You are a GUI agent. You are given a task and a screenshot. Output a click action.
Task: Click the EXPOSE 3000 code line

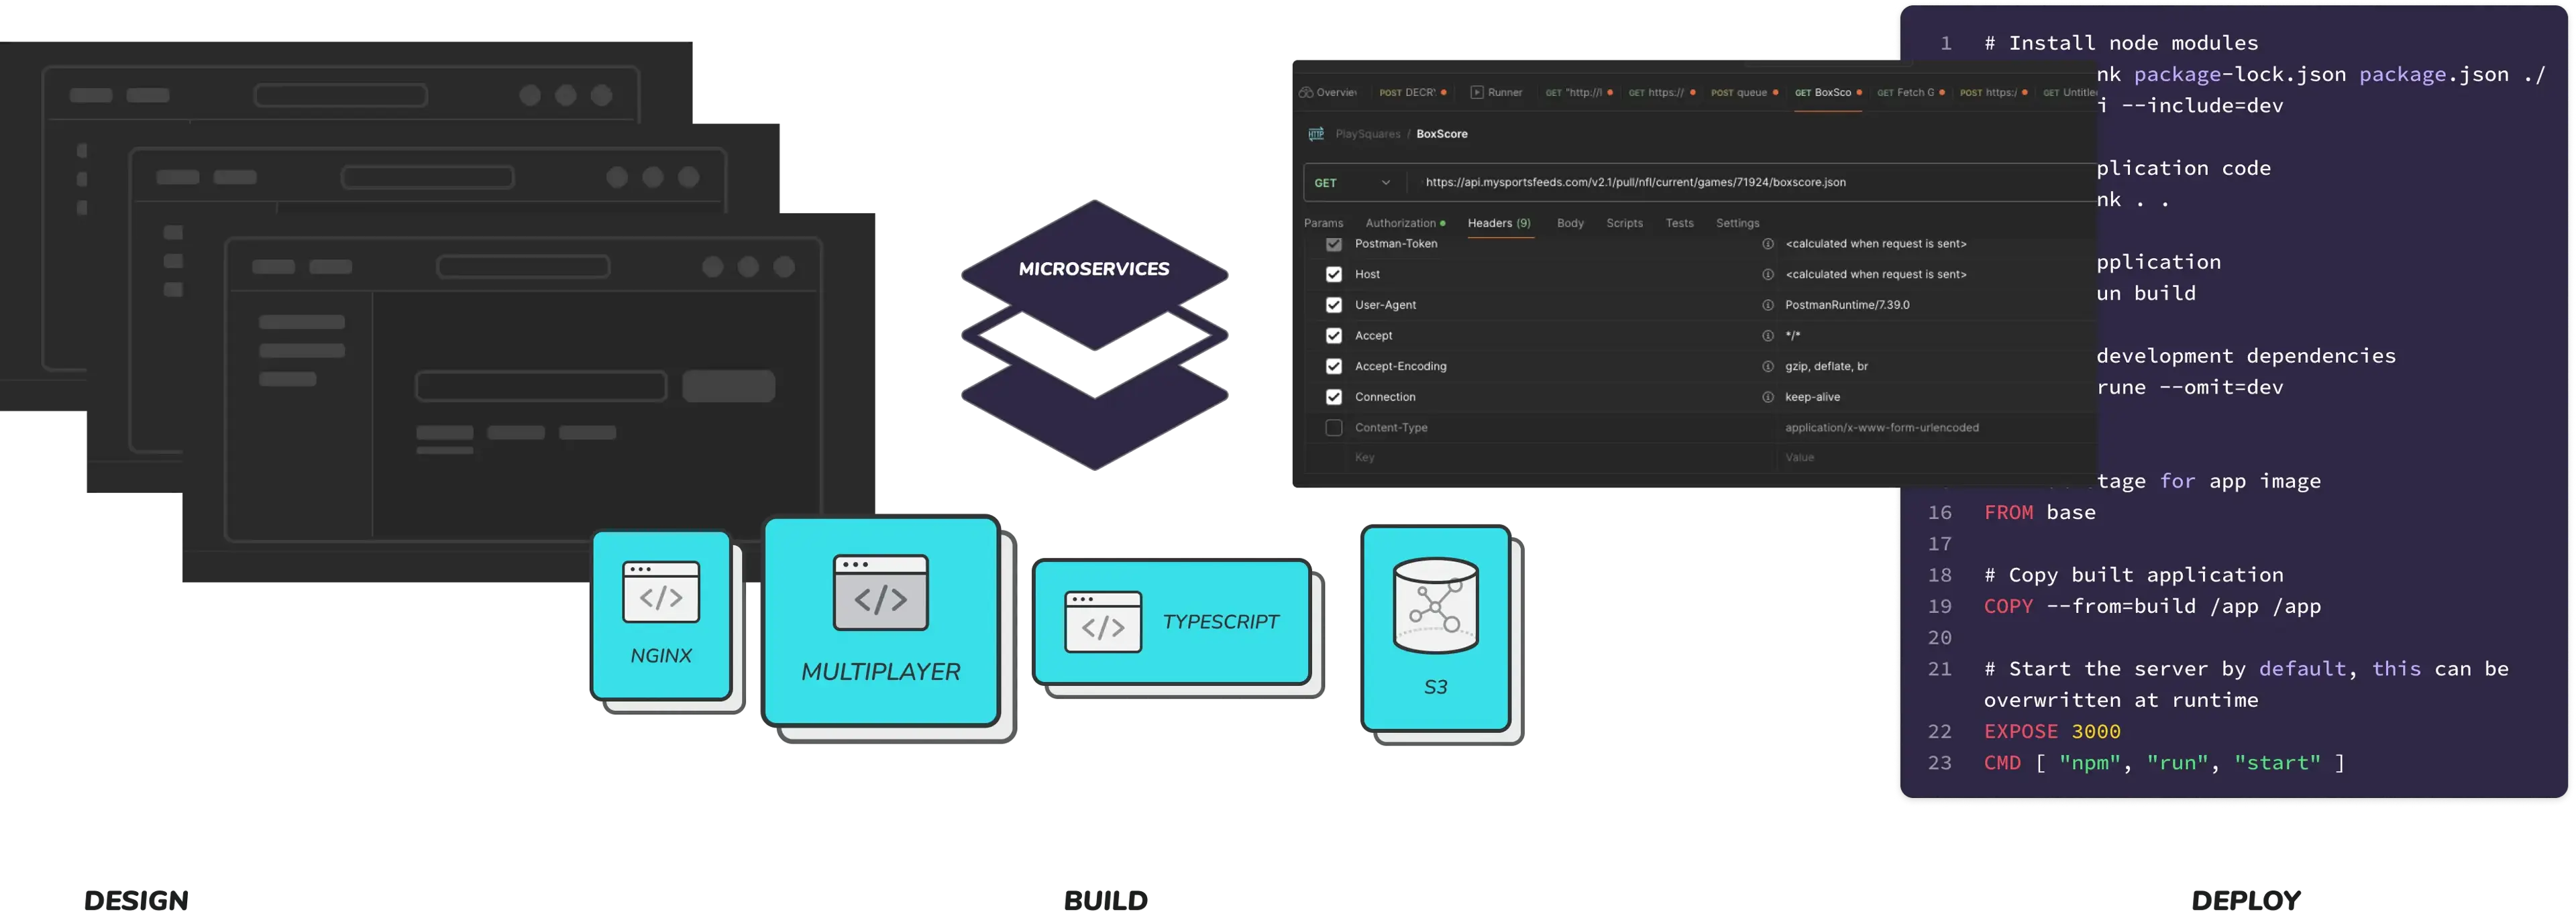(2052, 732)
